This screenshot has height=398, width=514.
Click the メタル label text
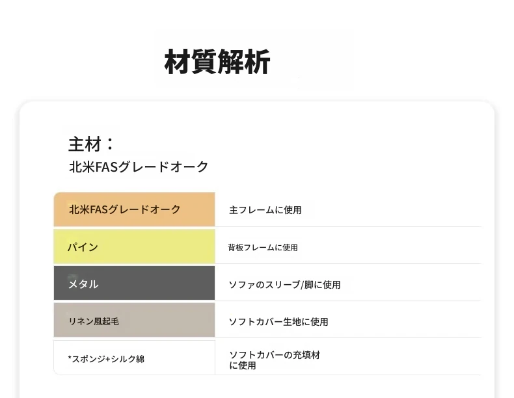83,284
